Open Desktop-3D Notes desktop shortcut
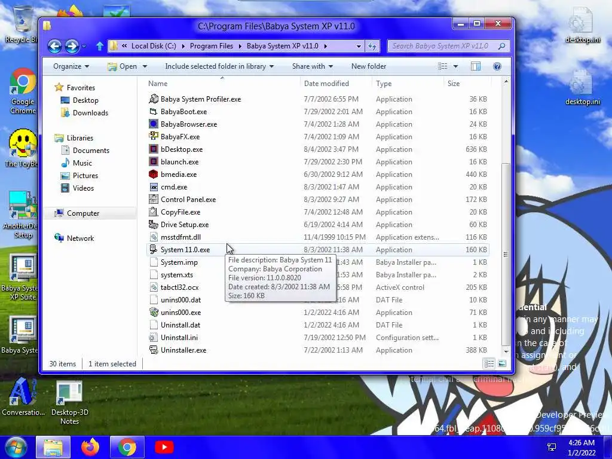 [x=69, y=402]
